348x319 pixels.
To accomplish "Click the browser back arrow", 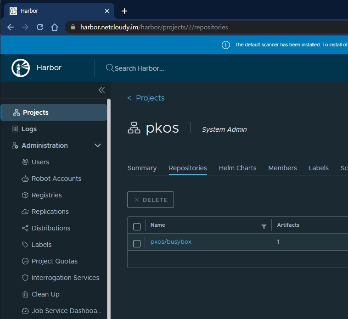I will (x=11, y=27).
